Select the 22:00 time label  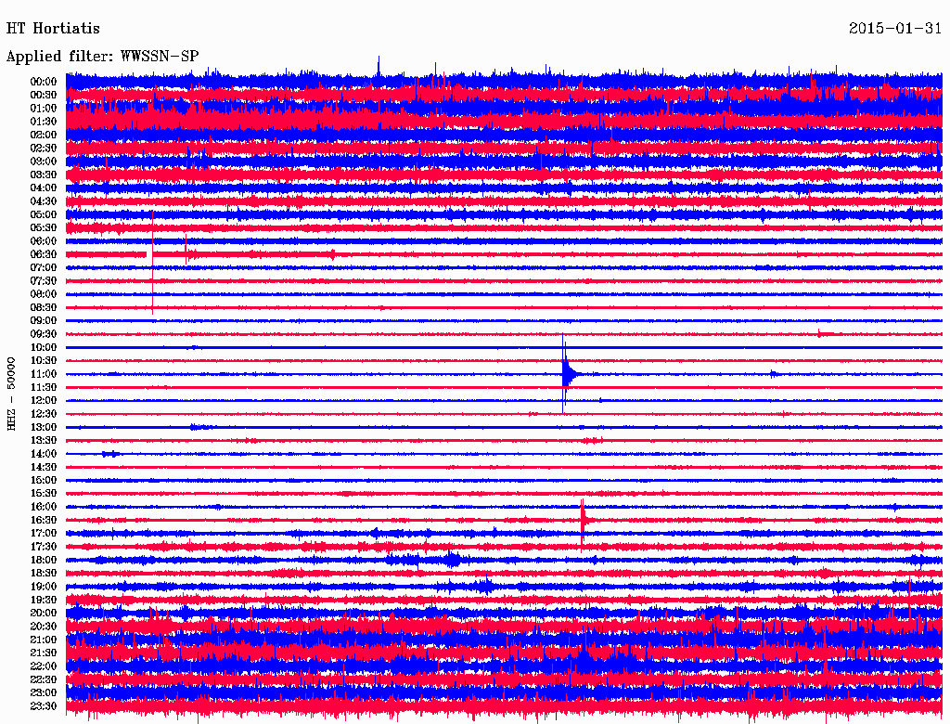pos(44,666)
